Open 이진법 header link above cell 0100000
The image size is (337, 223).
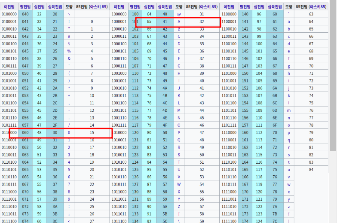9,7
